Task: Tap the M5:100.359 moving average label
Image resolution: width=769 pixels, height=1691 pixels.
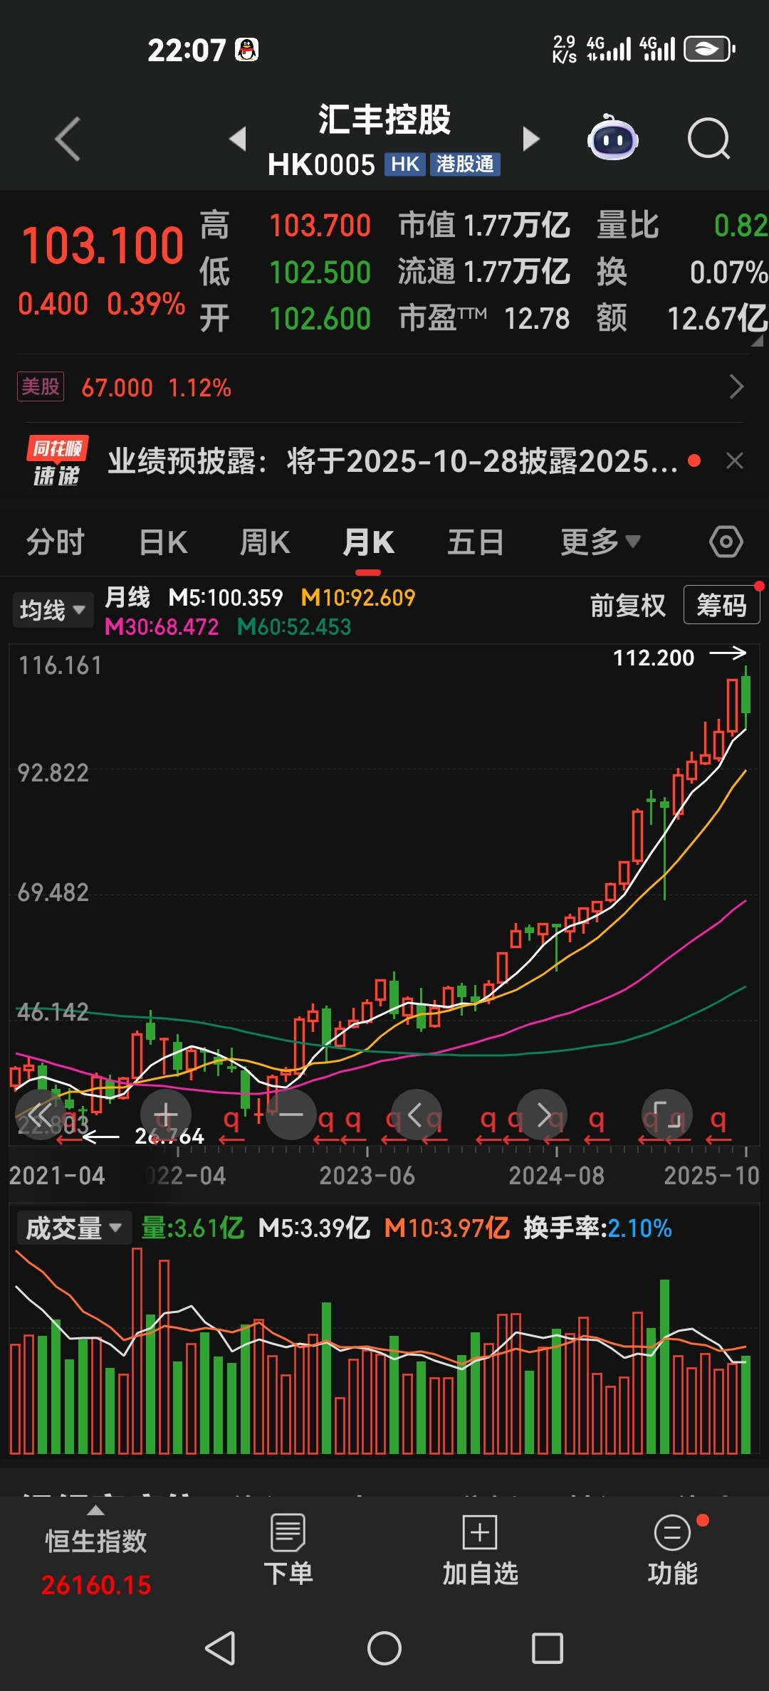Action: pos(226,597)
